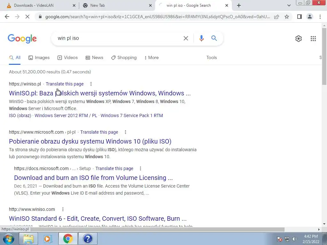The height and width of the screenshot is (245, 327).
Task: Click the scroll right arrow at bottom
Action: point(319,229)
